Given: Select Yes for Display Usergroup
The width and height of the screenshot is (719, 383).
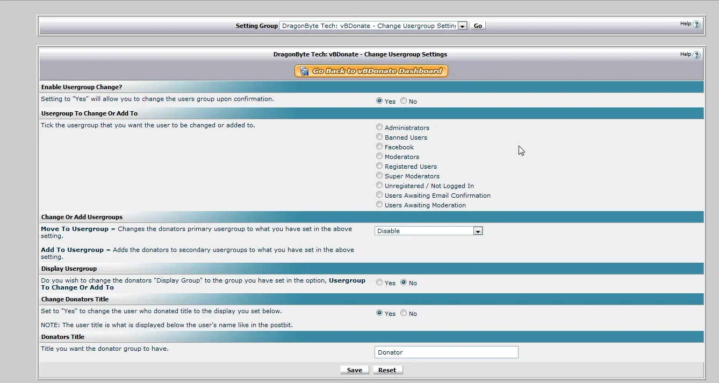Looking at the screenshot, I should point(379,282).
